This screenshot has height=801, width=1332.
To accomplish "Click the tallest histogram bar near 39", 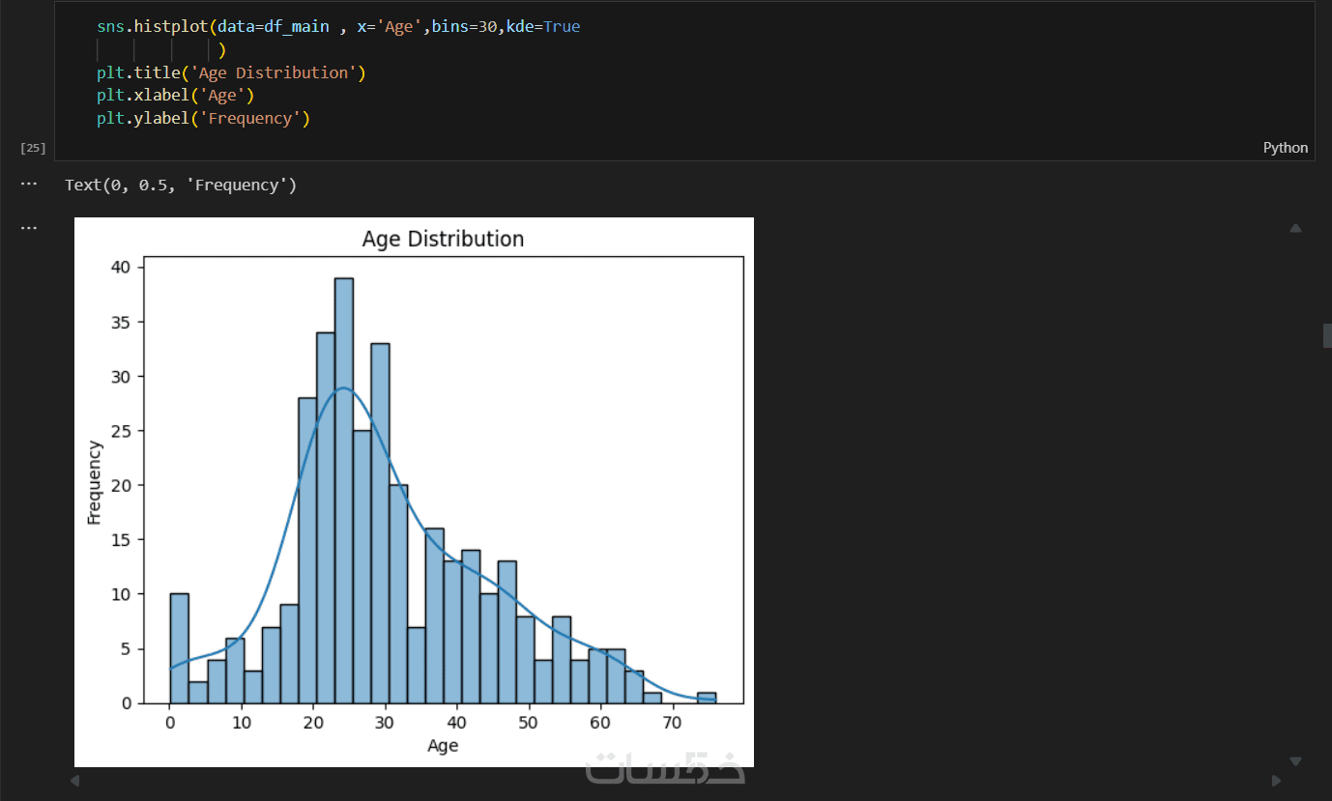I will [x=343, y=483].
